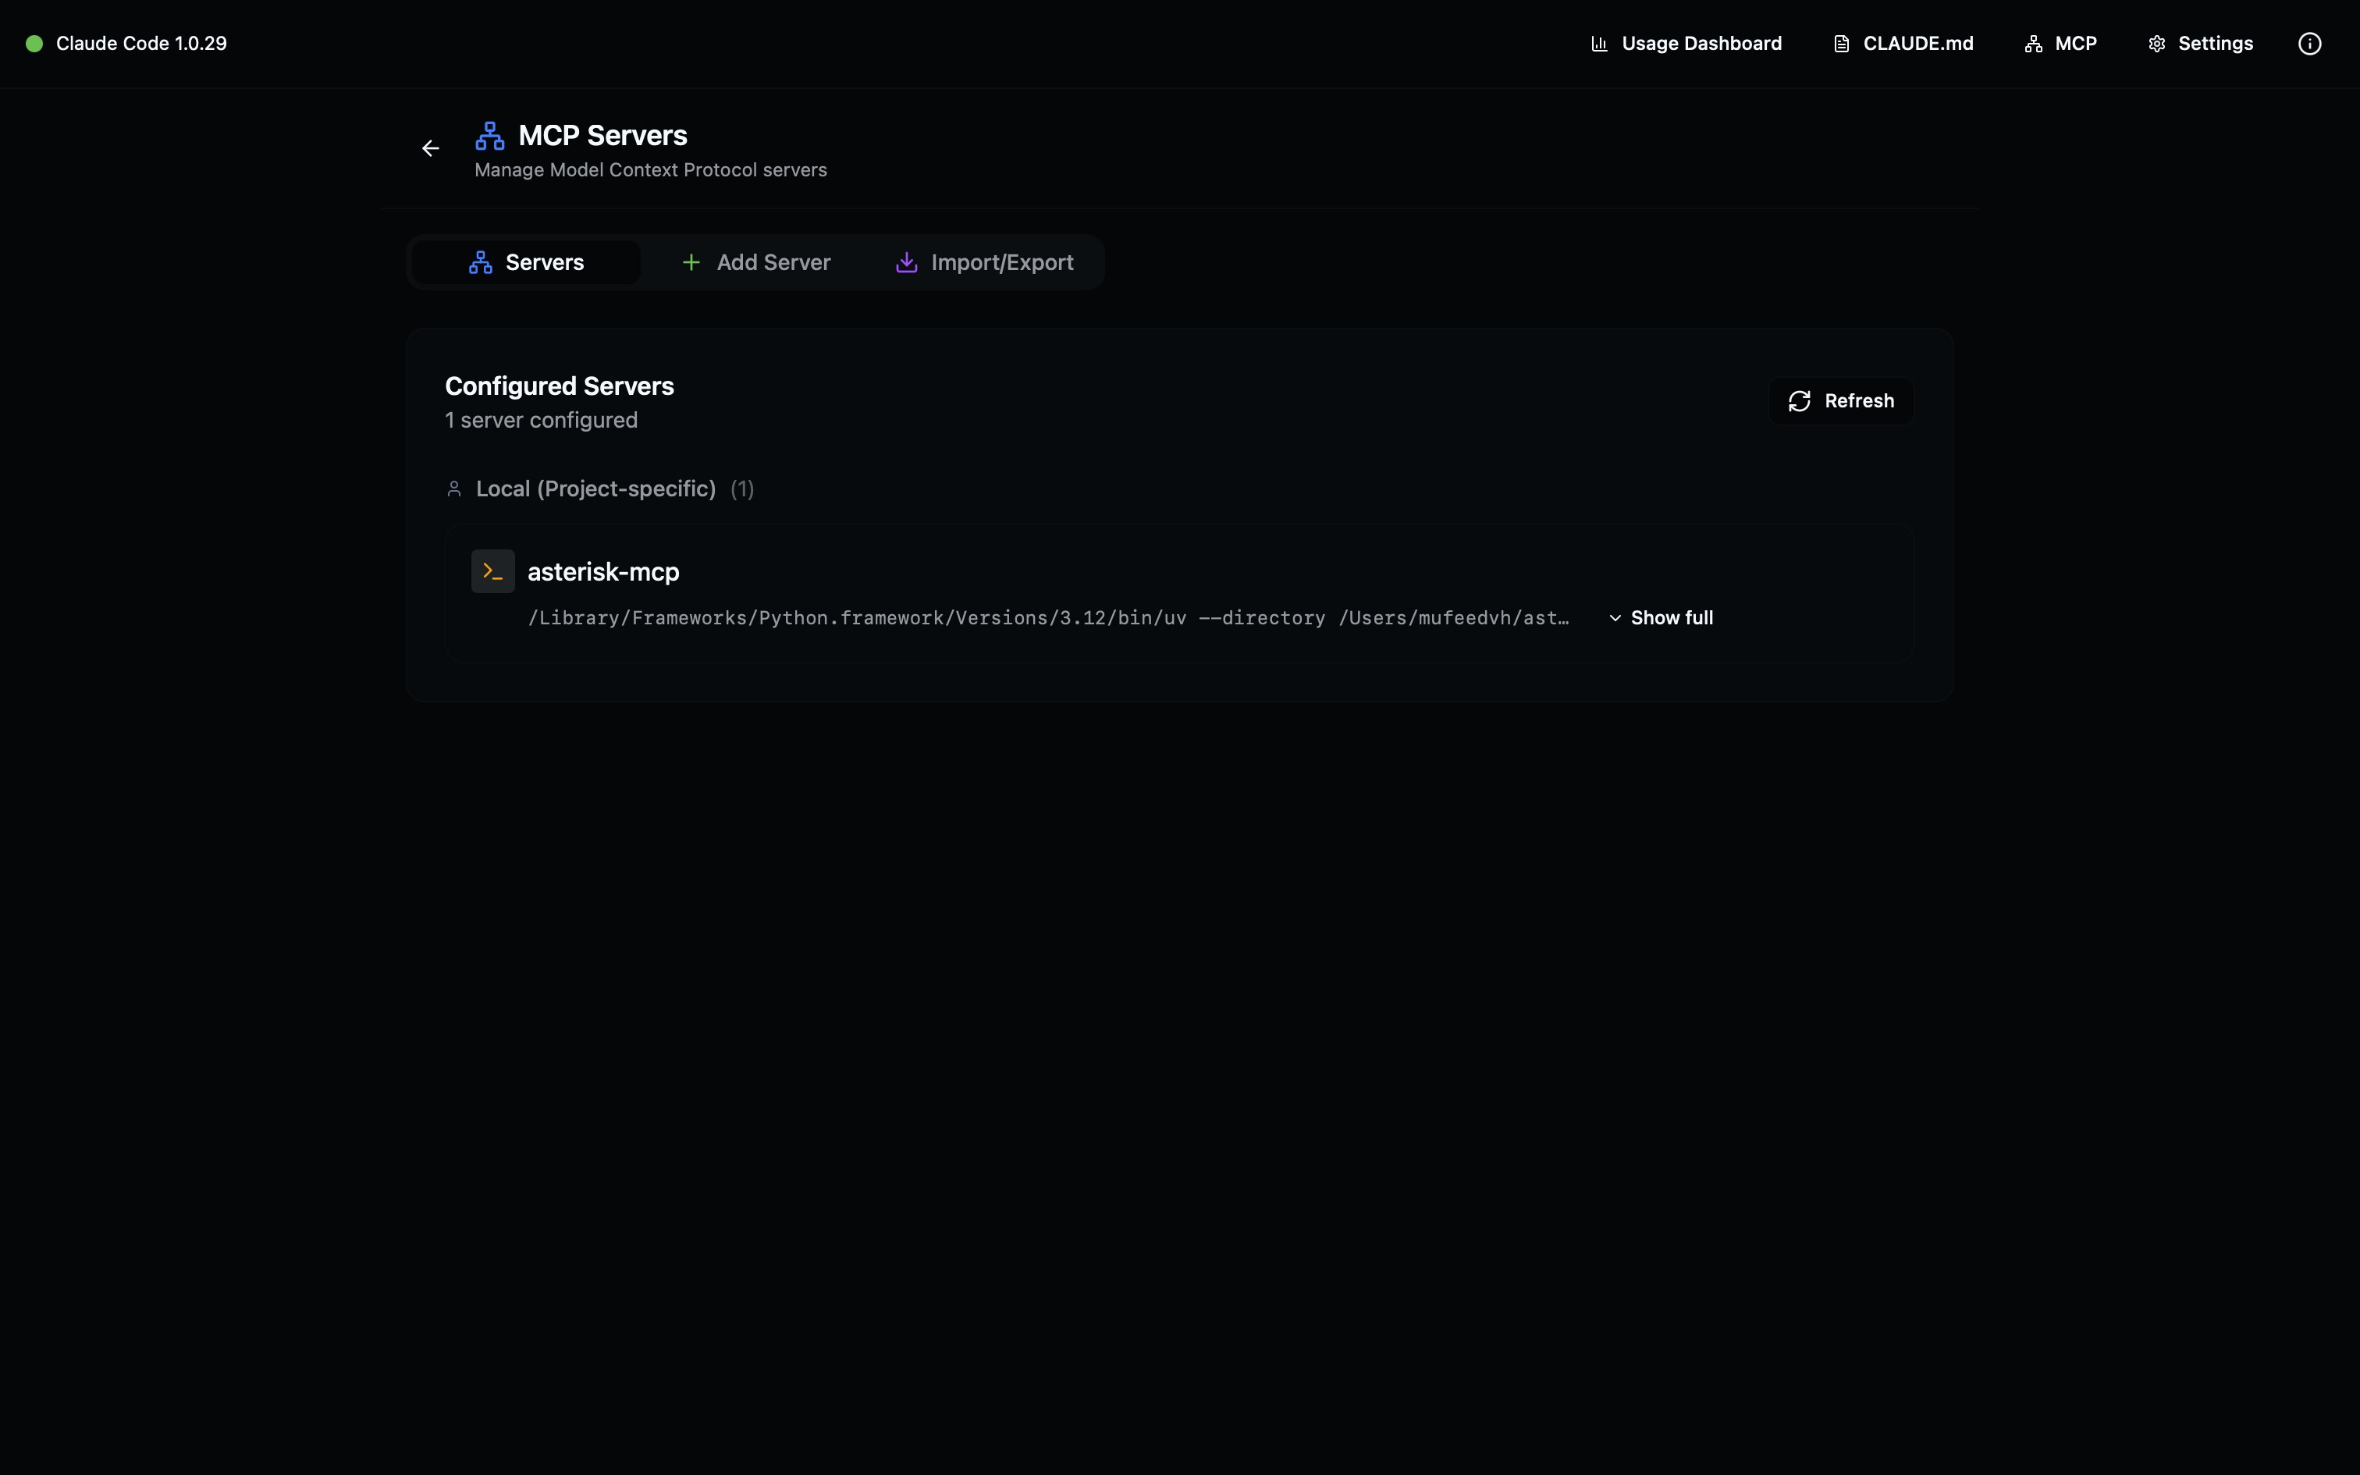This screenshot has width=2360, height=1475.
Task: Click the terminal icon beside asterisk-mcp
Action: pyautogui.click(x=492, y=570)
